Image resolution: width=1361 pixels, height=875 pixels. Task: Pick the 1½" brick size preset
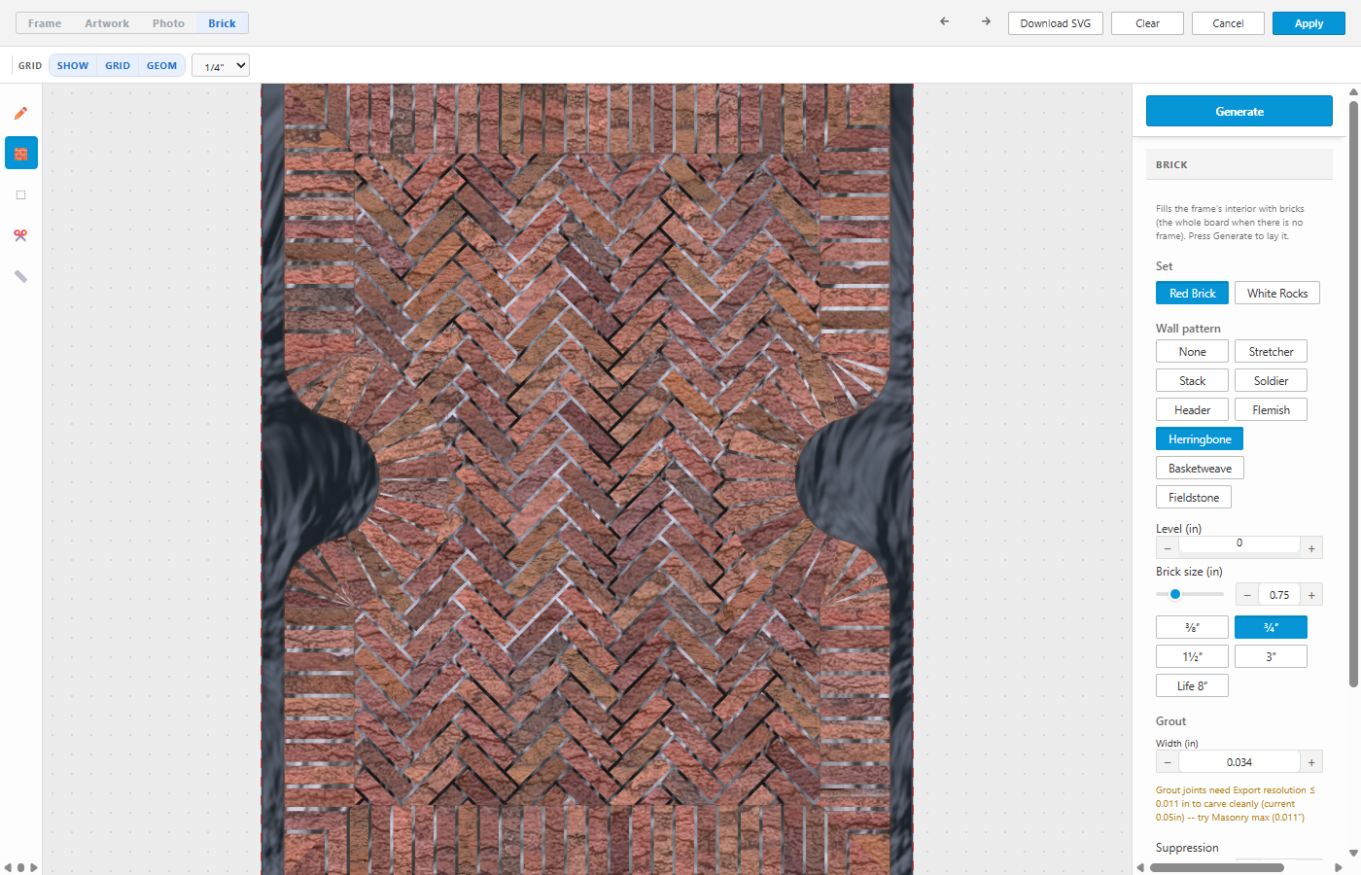tap(1192, 656)
